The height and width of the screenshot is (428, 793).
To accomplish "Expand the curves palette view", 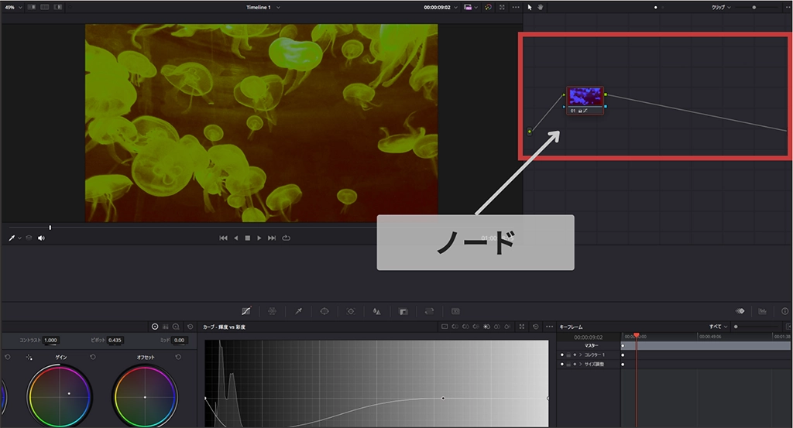I will (521, 327).
